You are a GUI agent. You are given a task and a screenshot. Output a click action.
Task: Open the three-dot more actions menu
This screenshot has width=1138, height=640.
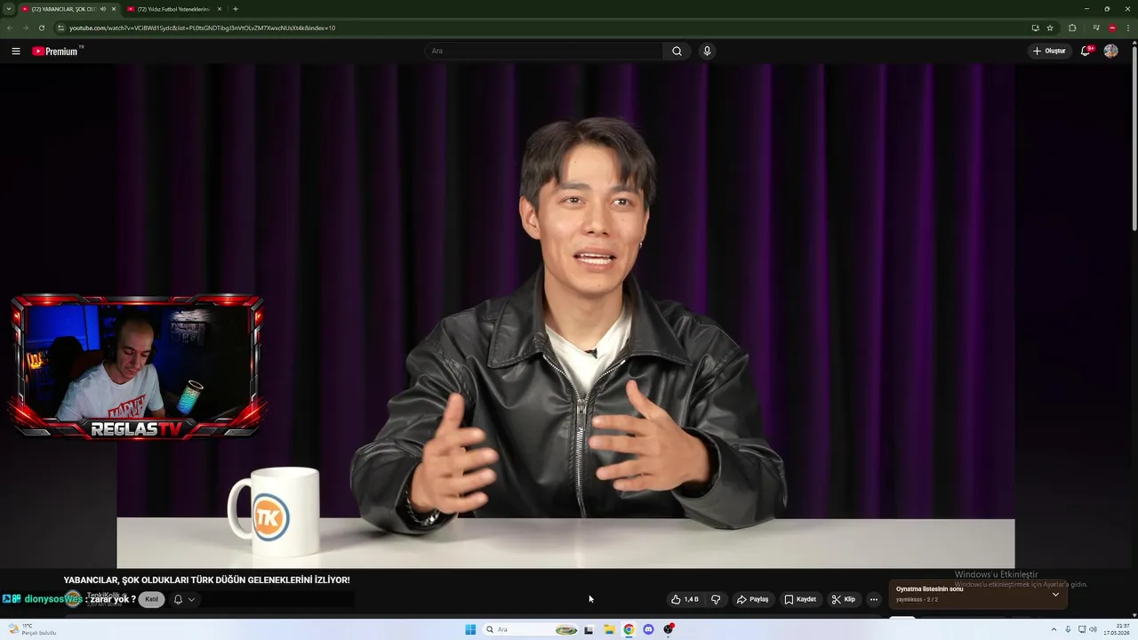[874, 599]
